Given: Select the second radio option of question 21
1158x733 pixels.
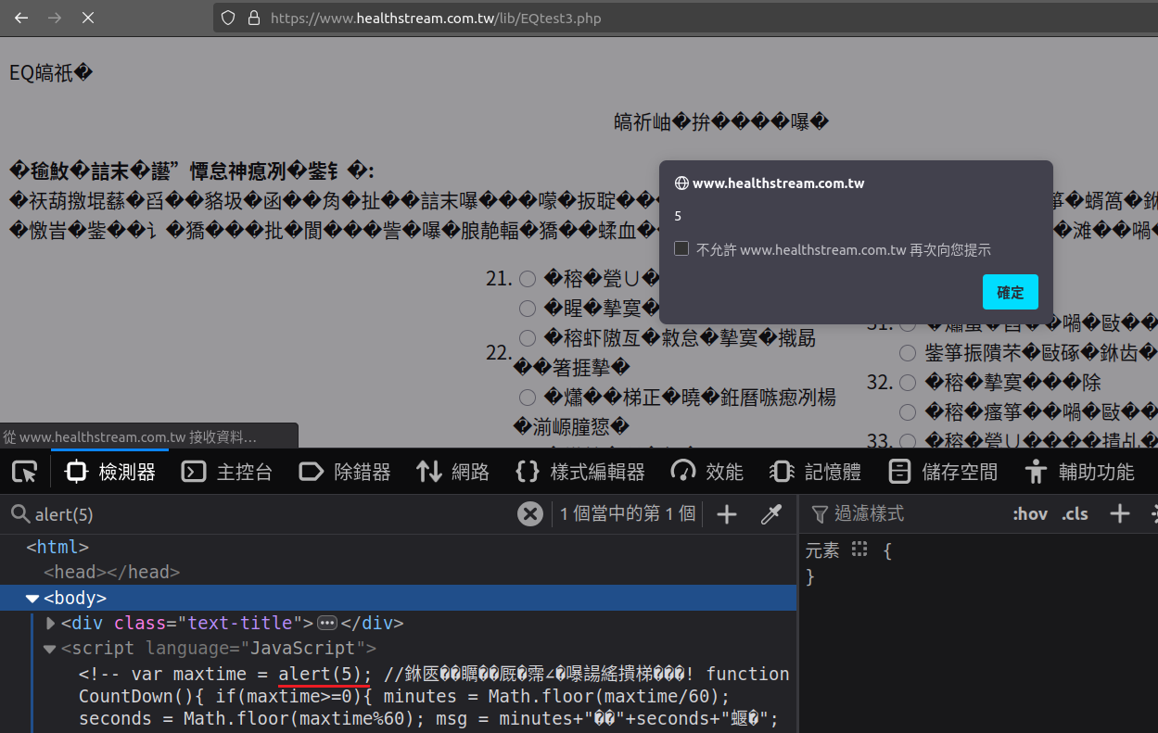Looking at the screenshot, I should click(x=528, y=309).
